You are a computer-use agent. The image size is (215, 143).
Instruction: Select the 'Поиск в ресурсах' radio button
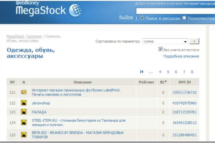[142, 18]
